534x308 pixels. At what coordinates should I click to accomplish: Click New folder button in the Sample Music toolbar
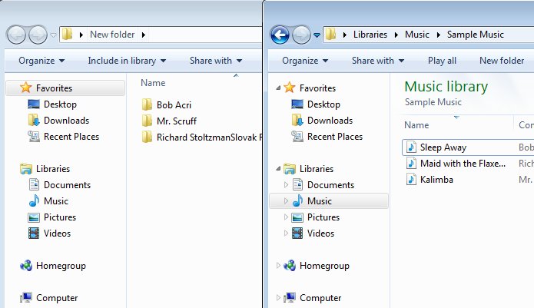pyautogui.click(x=502, y=61)
